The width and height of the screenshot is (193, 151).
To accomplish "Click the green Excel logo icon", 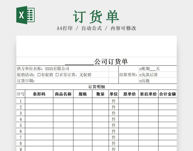I will (x=25, y=15).
